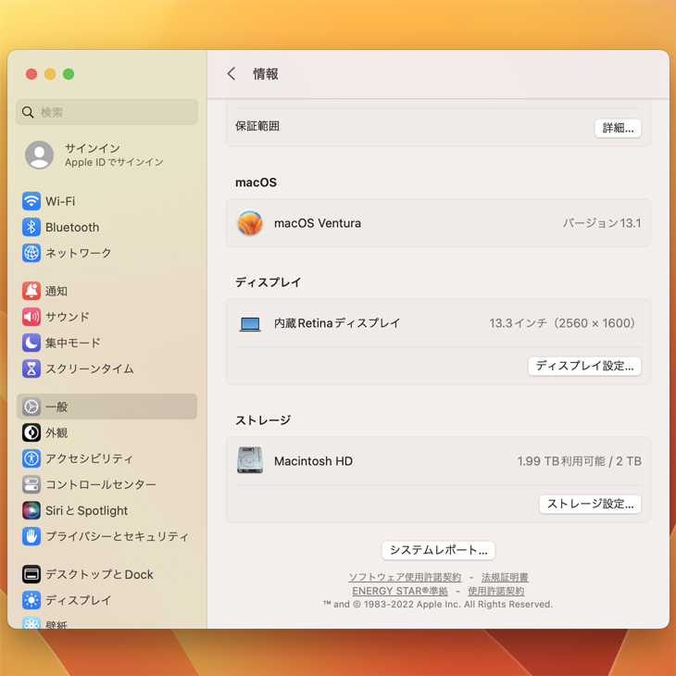Open システムレポート... button
This screenshot has width=676, height=676.
pos(438,550)
